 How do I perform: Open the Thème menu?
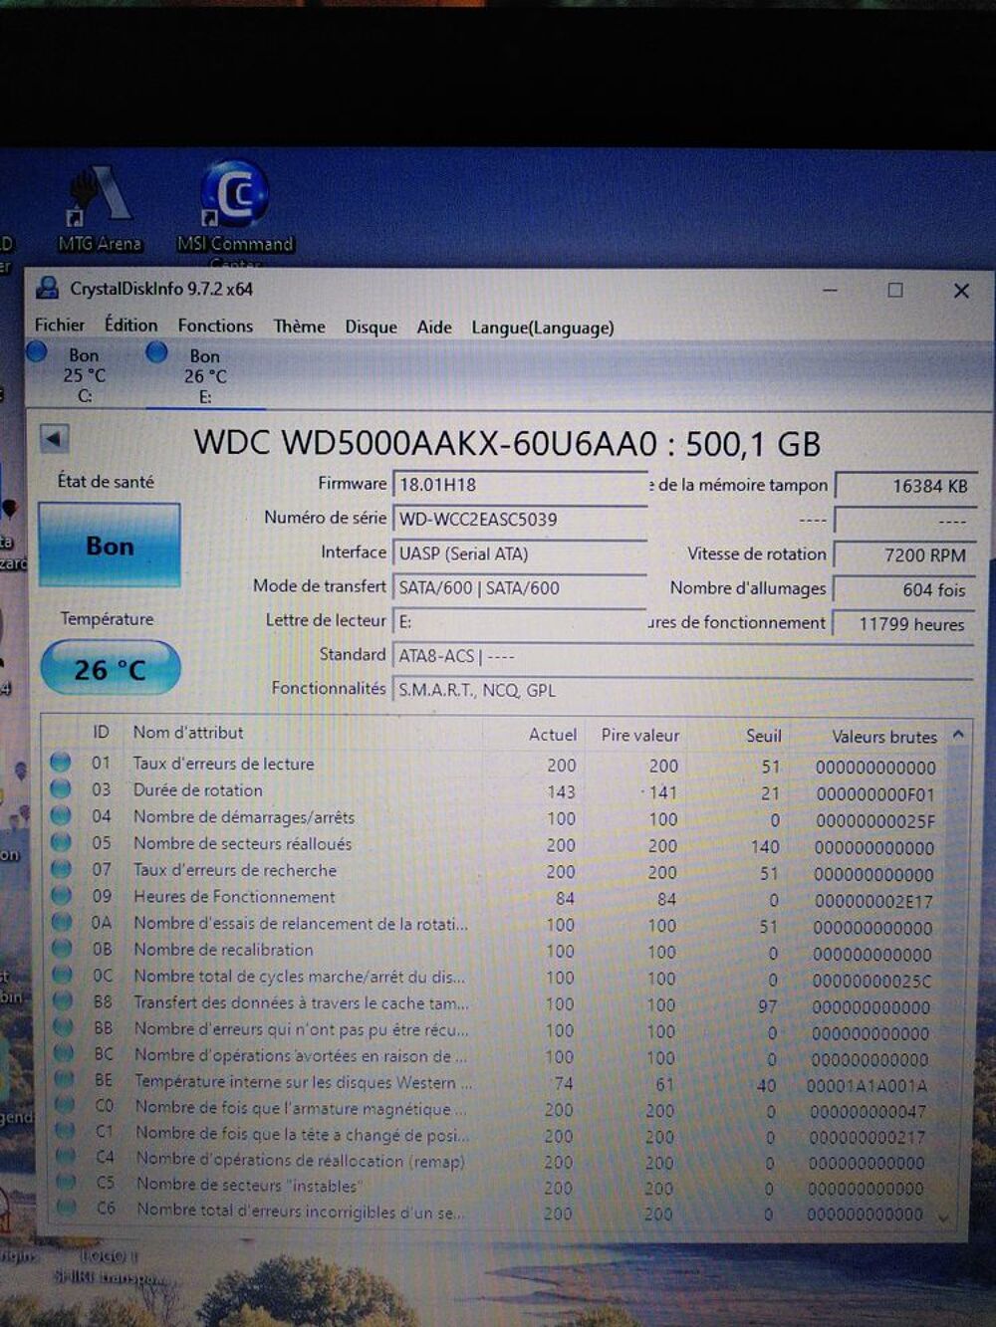pyautogui.click(x=299, y=327)
